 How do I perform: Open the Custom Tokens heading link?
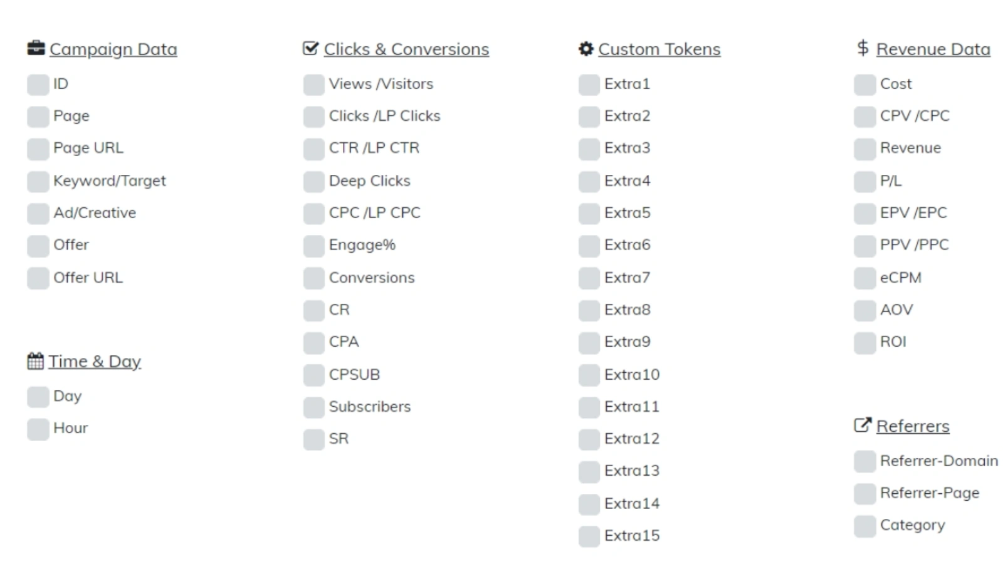[659, 50]
